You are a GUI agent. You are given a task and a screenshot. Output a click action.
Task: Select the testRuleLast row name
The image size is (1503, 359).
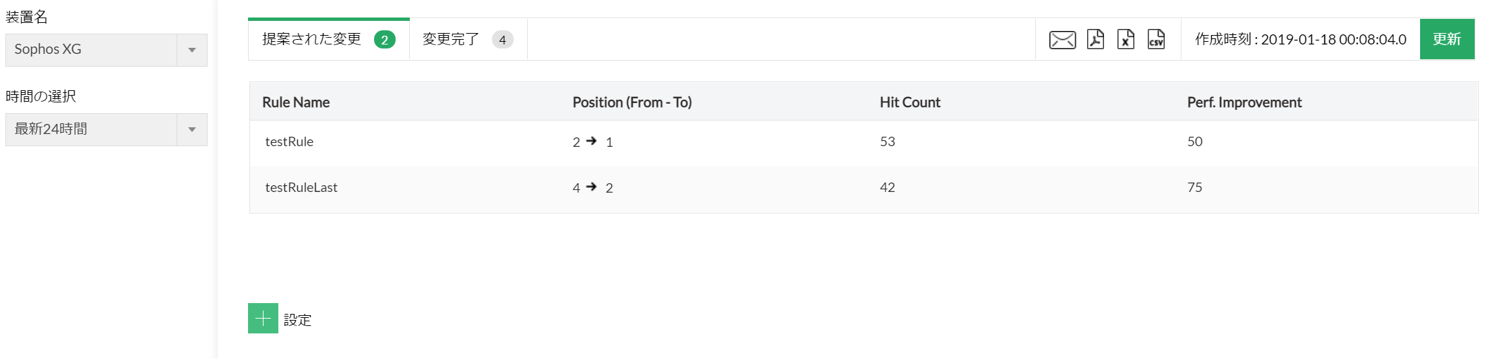pos(301,187)
